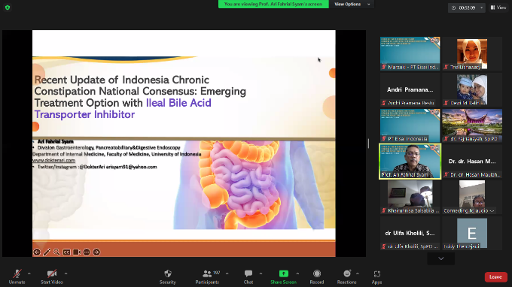Viewport: 512px width, 287px height.
Task: Select Prof. Ari Fahrial Syam speaker tile
Action: point(410,162)
